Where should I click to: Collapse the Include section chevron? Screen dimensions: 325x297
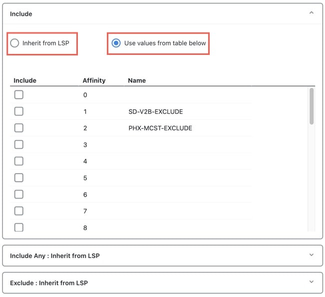(312, 13)
